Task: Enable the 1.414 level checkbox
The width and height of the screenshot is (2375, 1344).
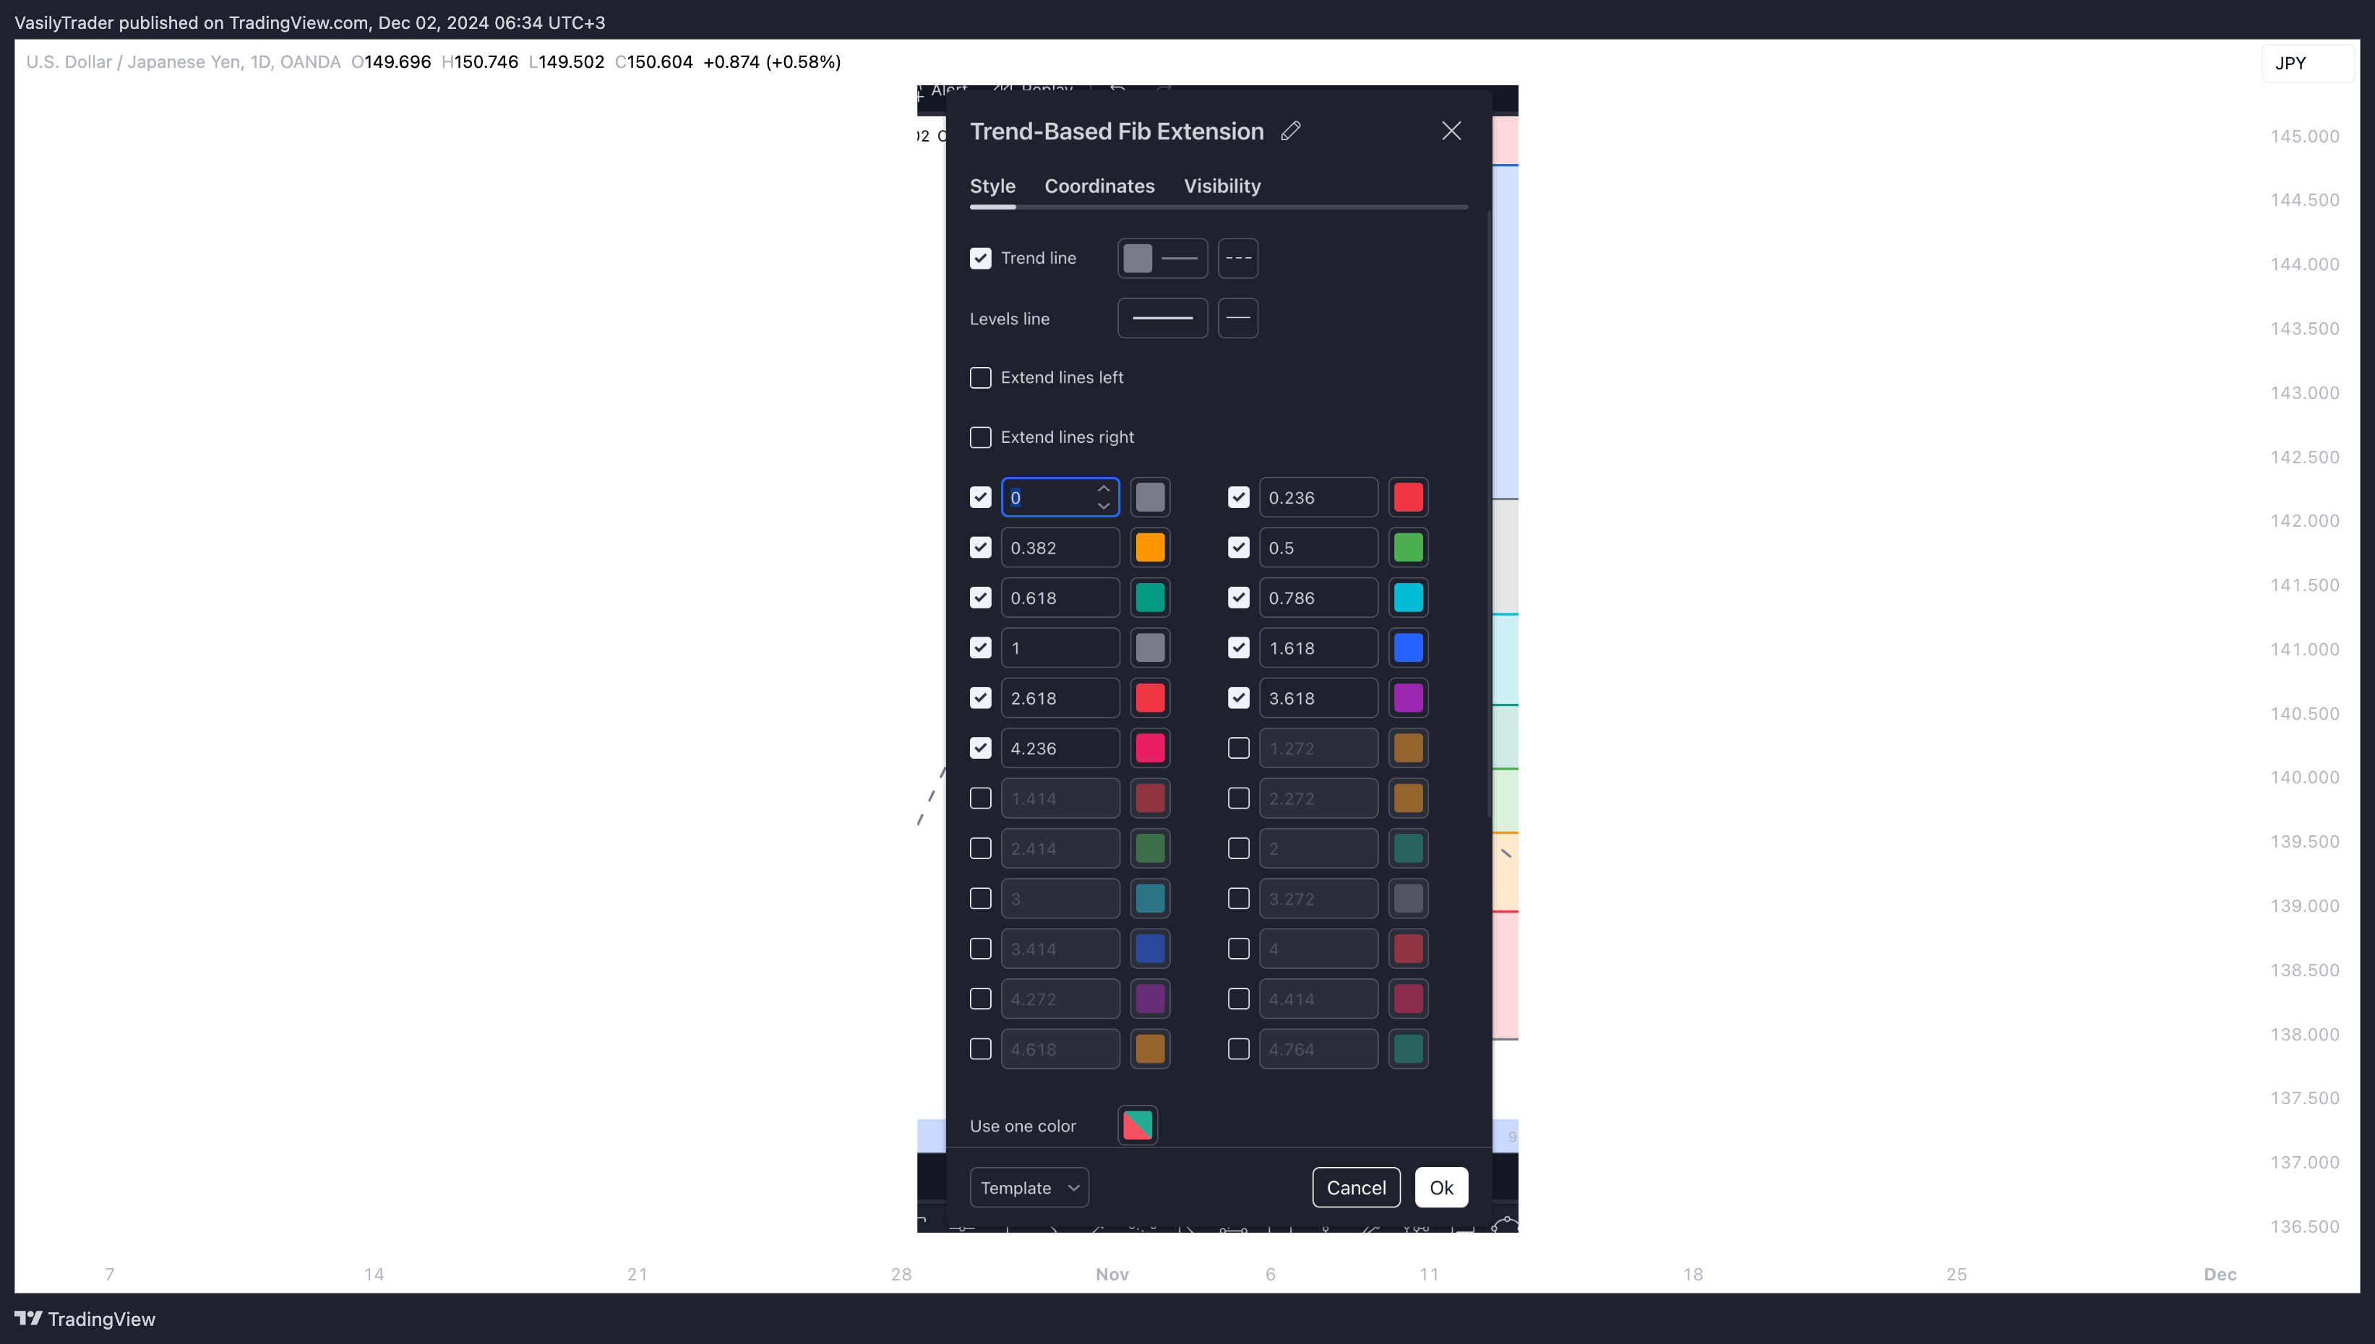Action: coord(980,798)
